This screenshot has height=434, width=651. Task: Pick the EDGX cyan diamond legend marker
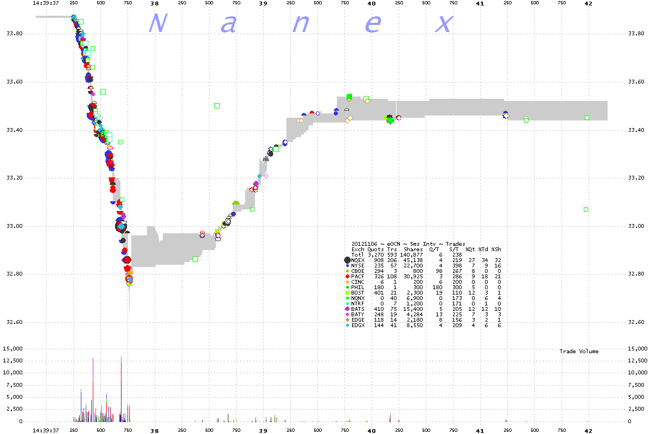click(x=347, y=325)
